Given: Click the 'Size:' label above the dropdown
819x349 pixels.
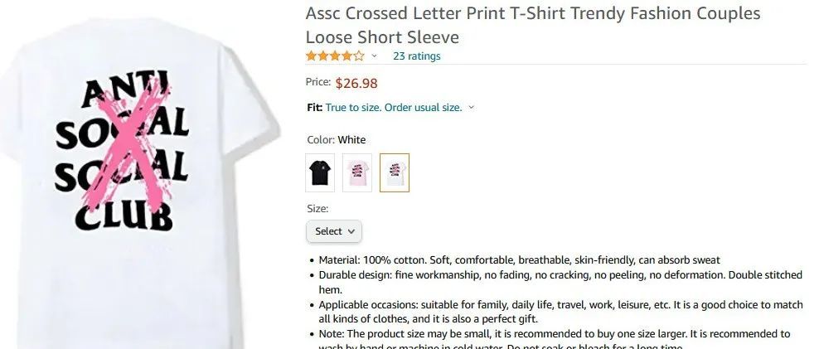Looking at the screenshot, I should 317,209.
